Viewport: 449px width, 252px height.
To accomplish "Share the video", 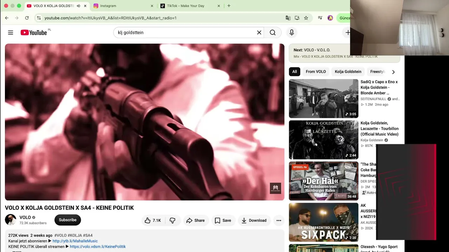I will coord(195,220).
